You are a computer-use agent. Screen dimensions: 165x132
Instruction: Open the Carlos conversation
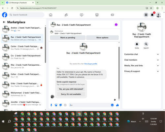[x=22, y=48]
